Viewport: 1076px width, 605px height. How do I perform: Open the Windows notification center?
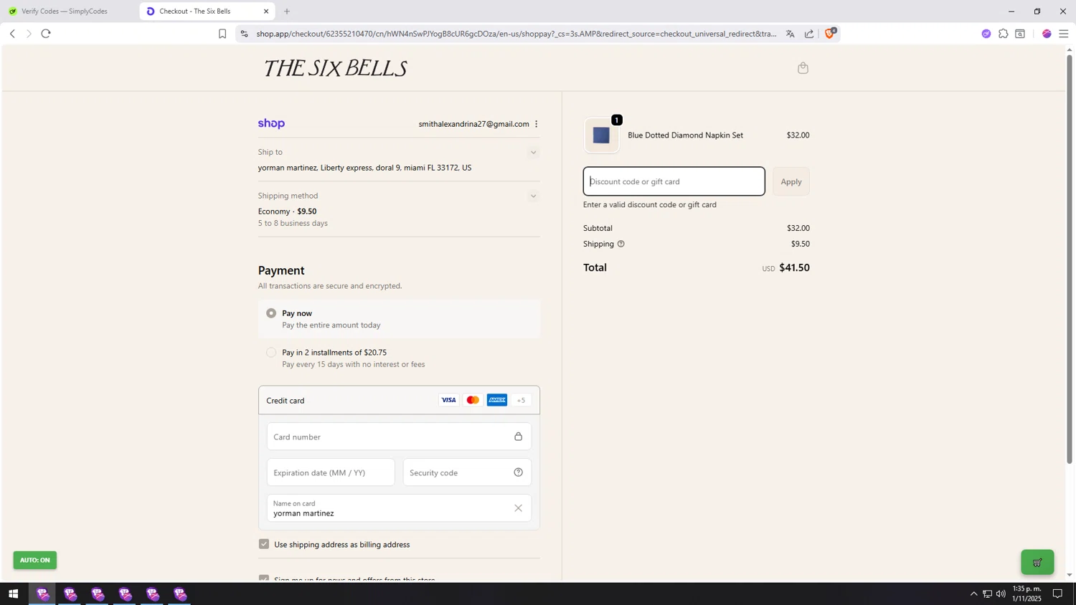tap(1057, 594)
